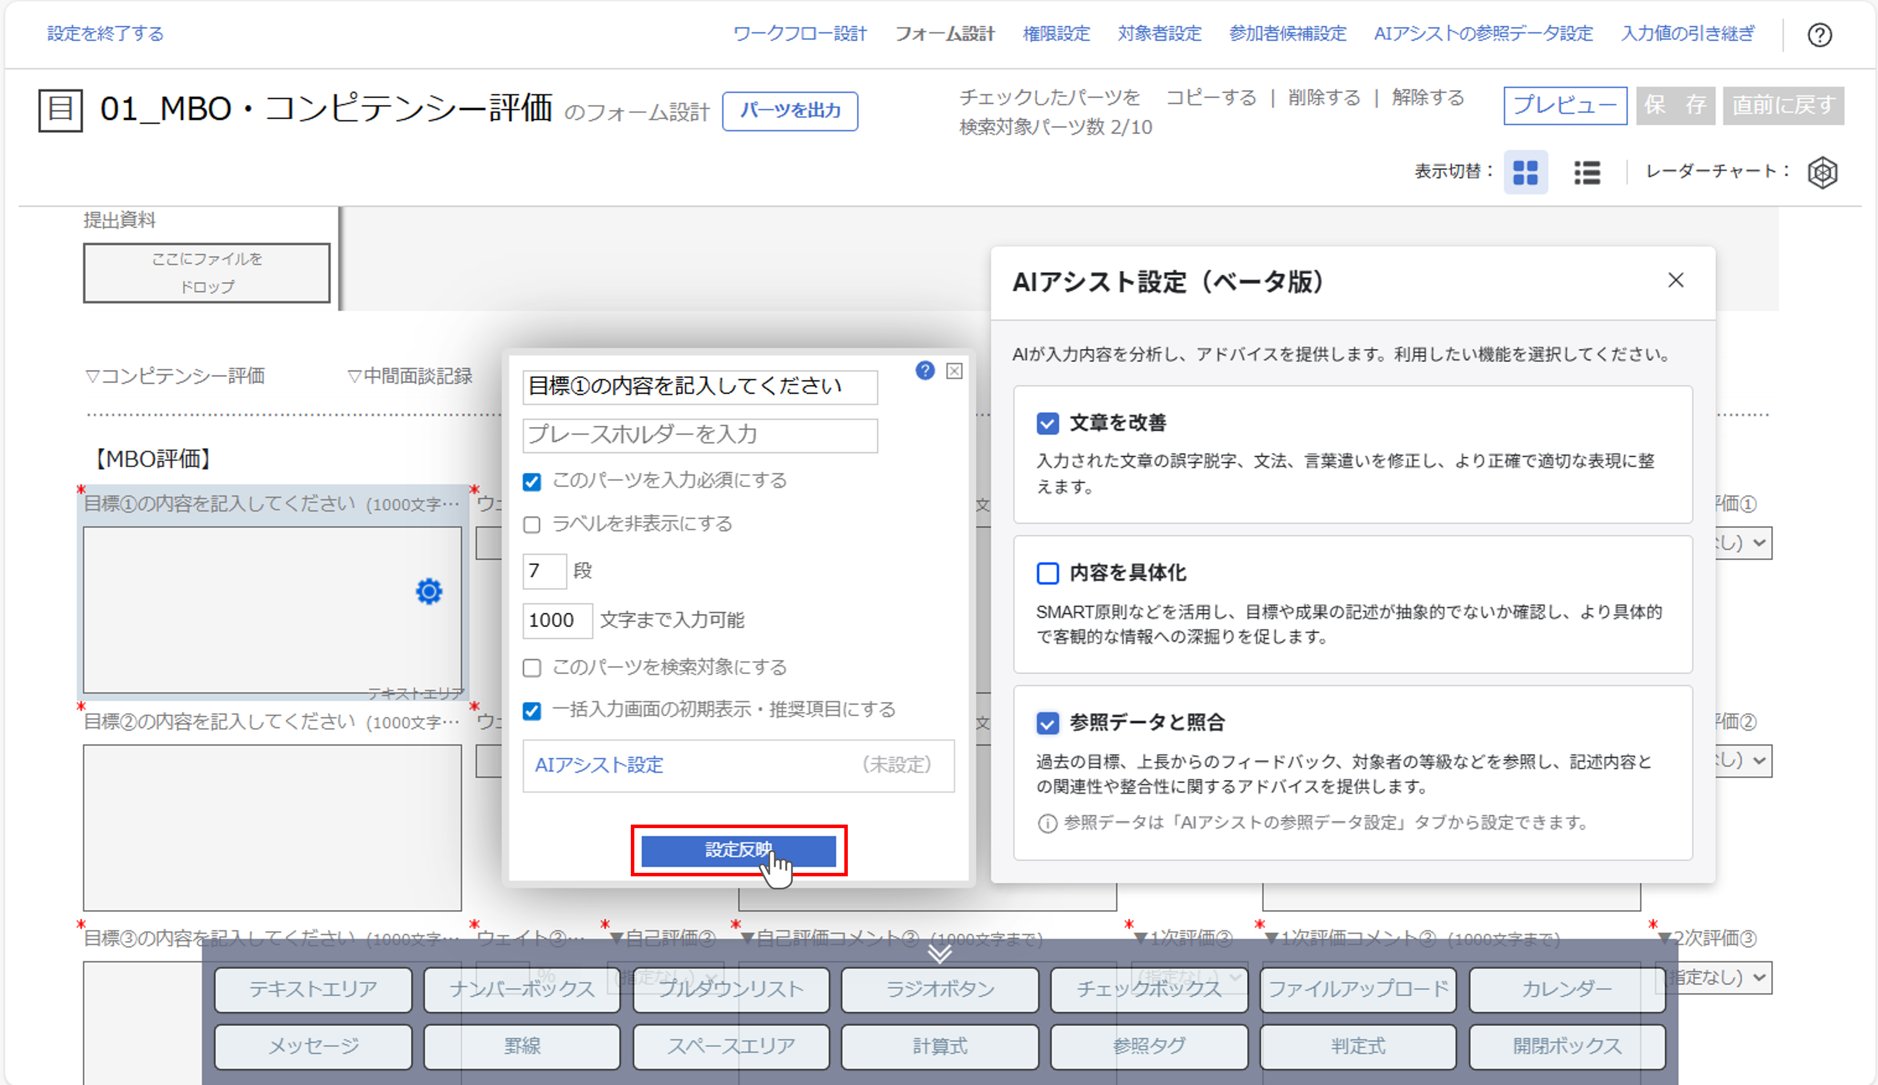The height and width of the screenshot is (1085, 1878).
Task: Uncheck このパーツを入力必須にする checkbox
Action: coord(532,481)
